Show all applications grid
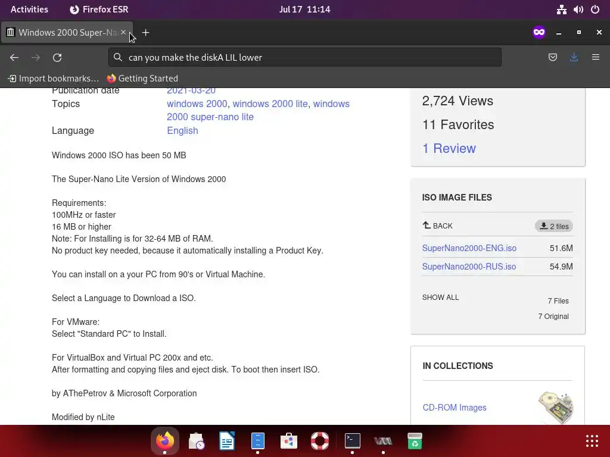610x457 pixels. pos(592,441)
